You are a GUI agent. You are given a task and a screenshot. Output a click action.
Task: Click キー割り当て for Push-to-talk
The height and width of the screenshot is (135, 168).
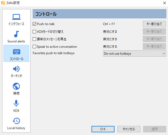(x=154, y=24)
